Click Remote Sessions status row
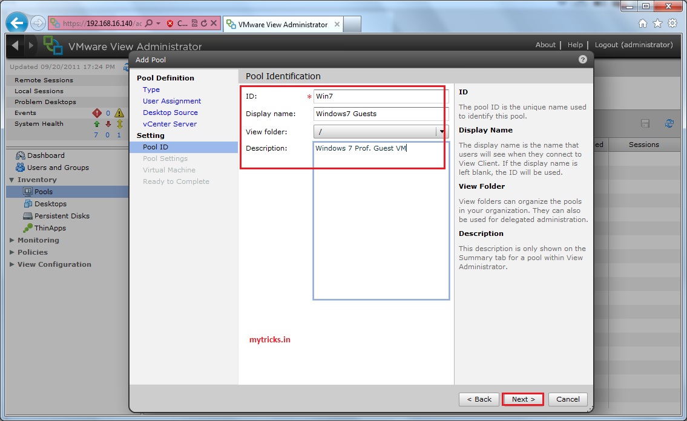This screenshot has width=687, height=421. [67, 80]
